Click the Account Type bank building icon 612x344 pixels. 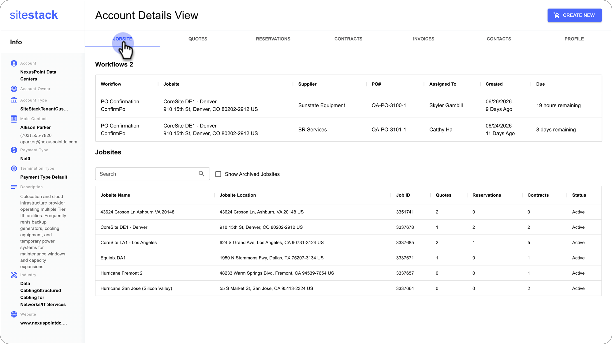tap(14, 100)
